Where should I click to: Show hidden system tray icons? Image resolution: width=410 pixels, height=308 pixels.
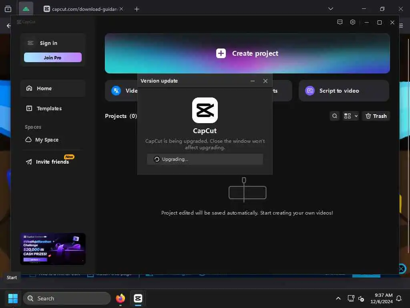pos(338,298)
